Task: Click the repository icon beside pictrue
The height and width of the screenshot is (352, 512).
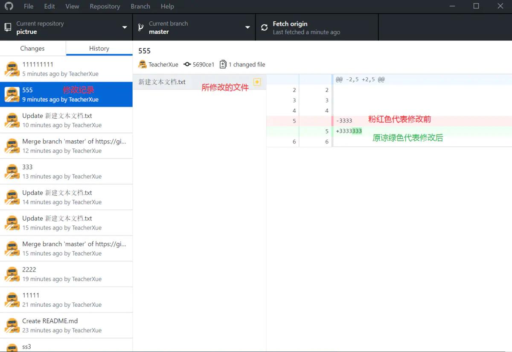Action: coord(8,27)
